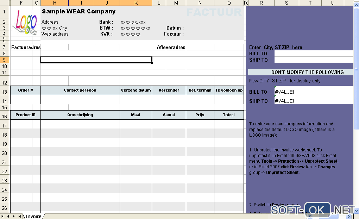Viewport: 359px width, 219px height.
Task: Click the Order # input cell in row 14
Action: coord(25,100)
